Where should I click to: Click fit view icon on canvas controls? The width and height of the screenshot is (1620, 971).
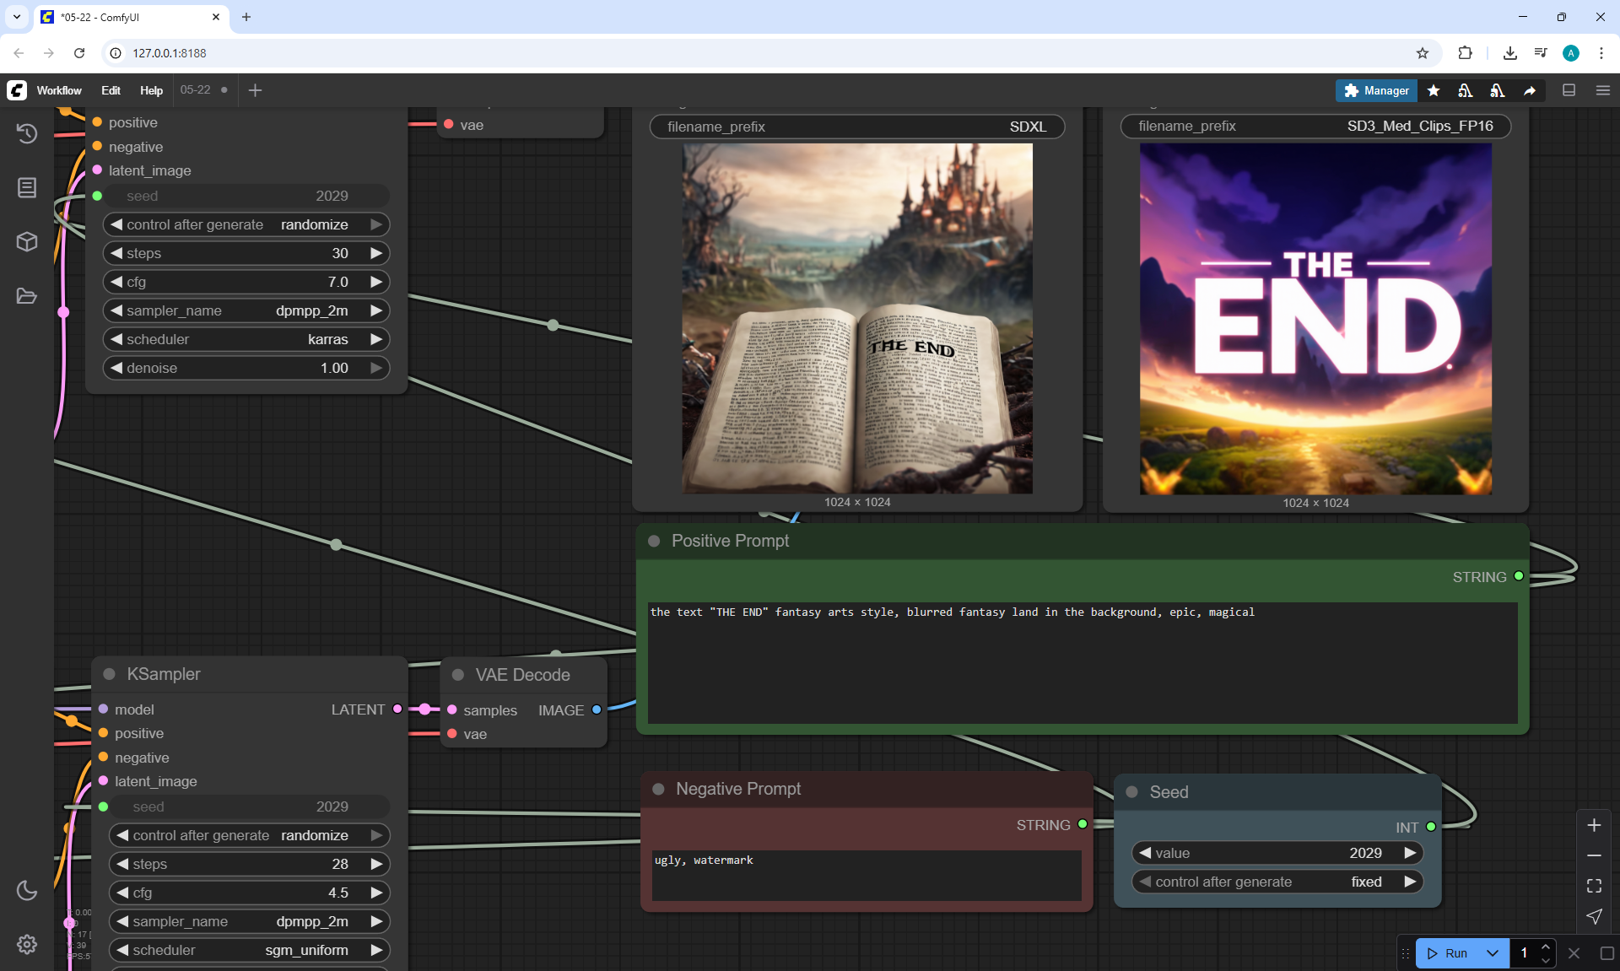(1594, 886)
